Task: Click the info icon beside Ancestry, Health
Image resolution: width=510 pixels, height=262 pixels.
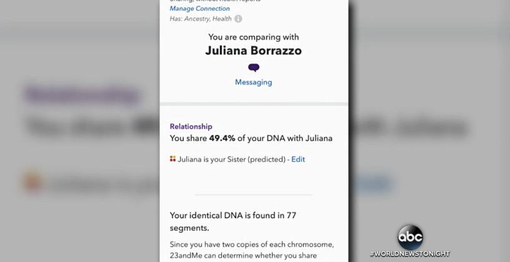Action: (x=238, y=19)
